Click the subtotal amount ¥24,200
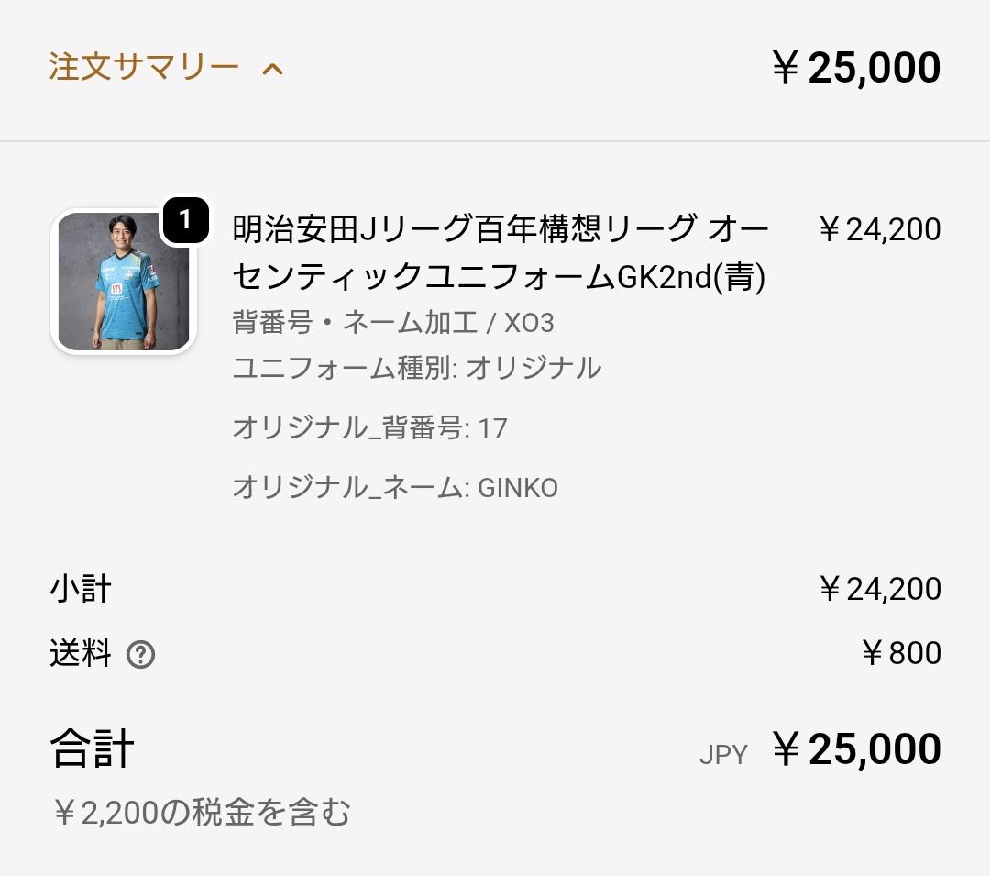Image resolution: width=990 pixels, height=876 pixels. [878, 589]
